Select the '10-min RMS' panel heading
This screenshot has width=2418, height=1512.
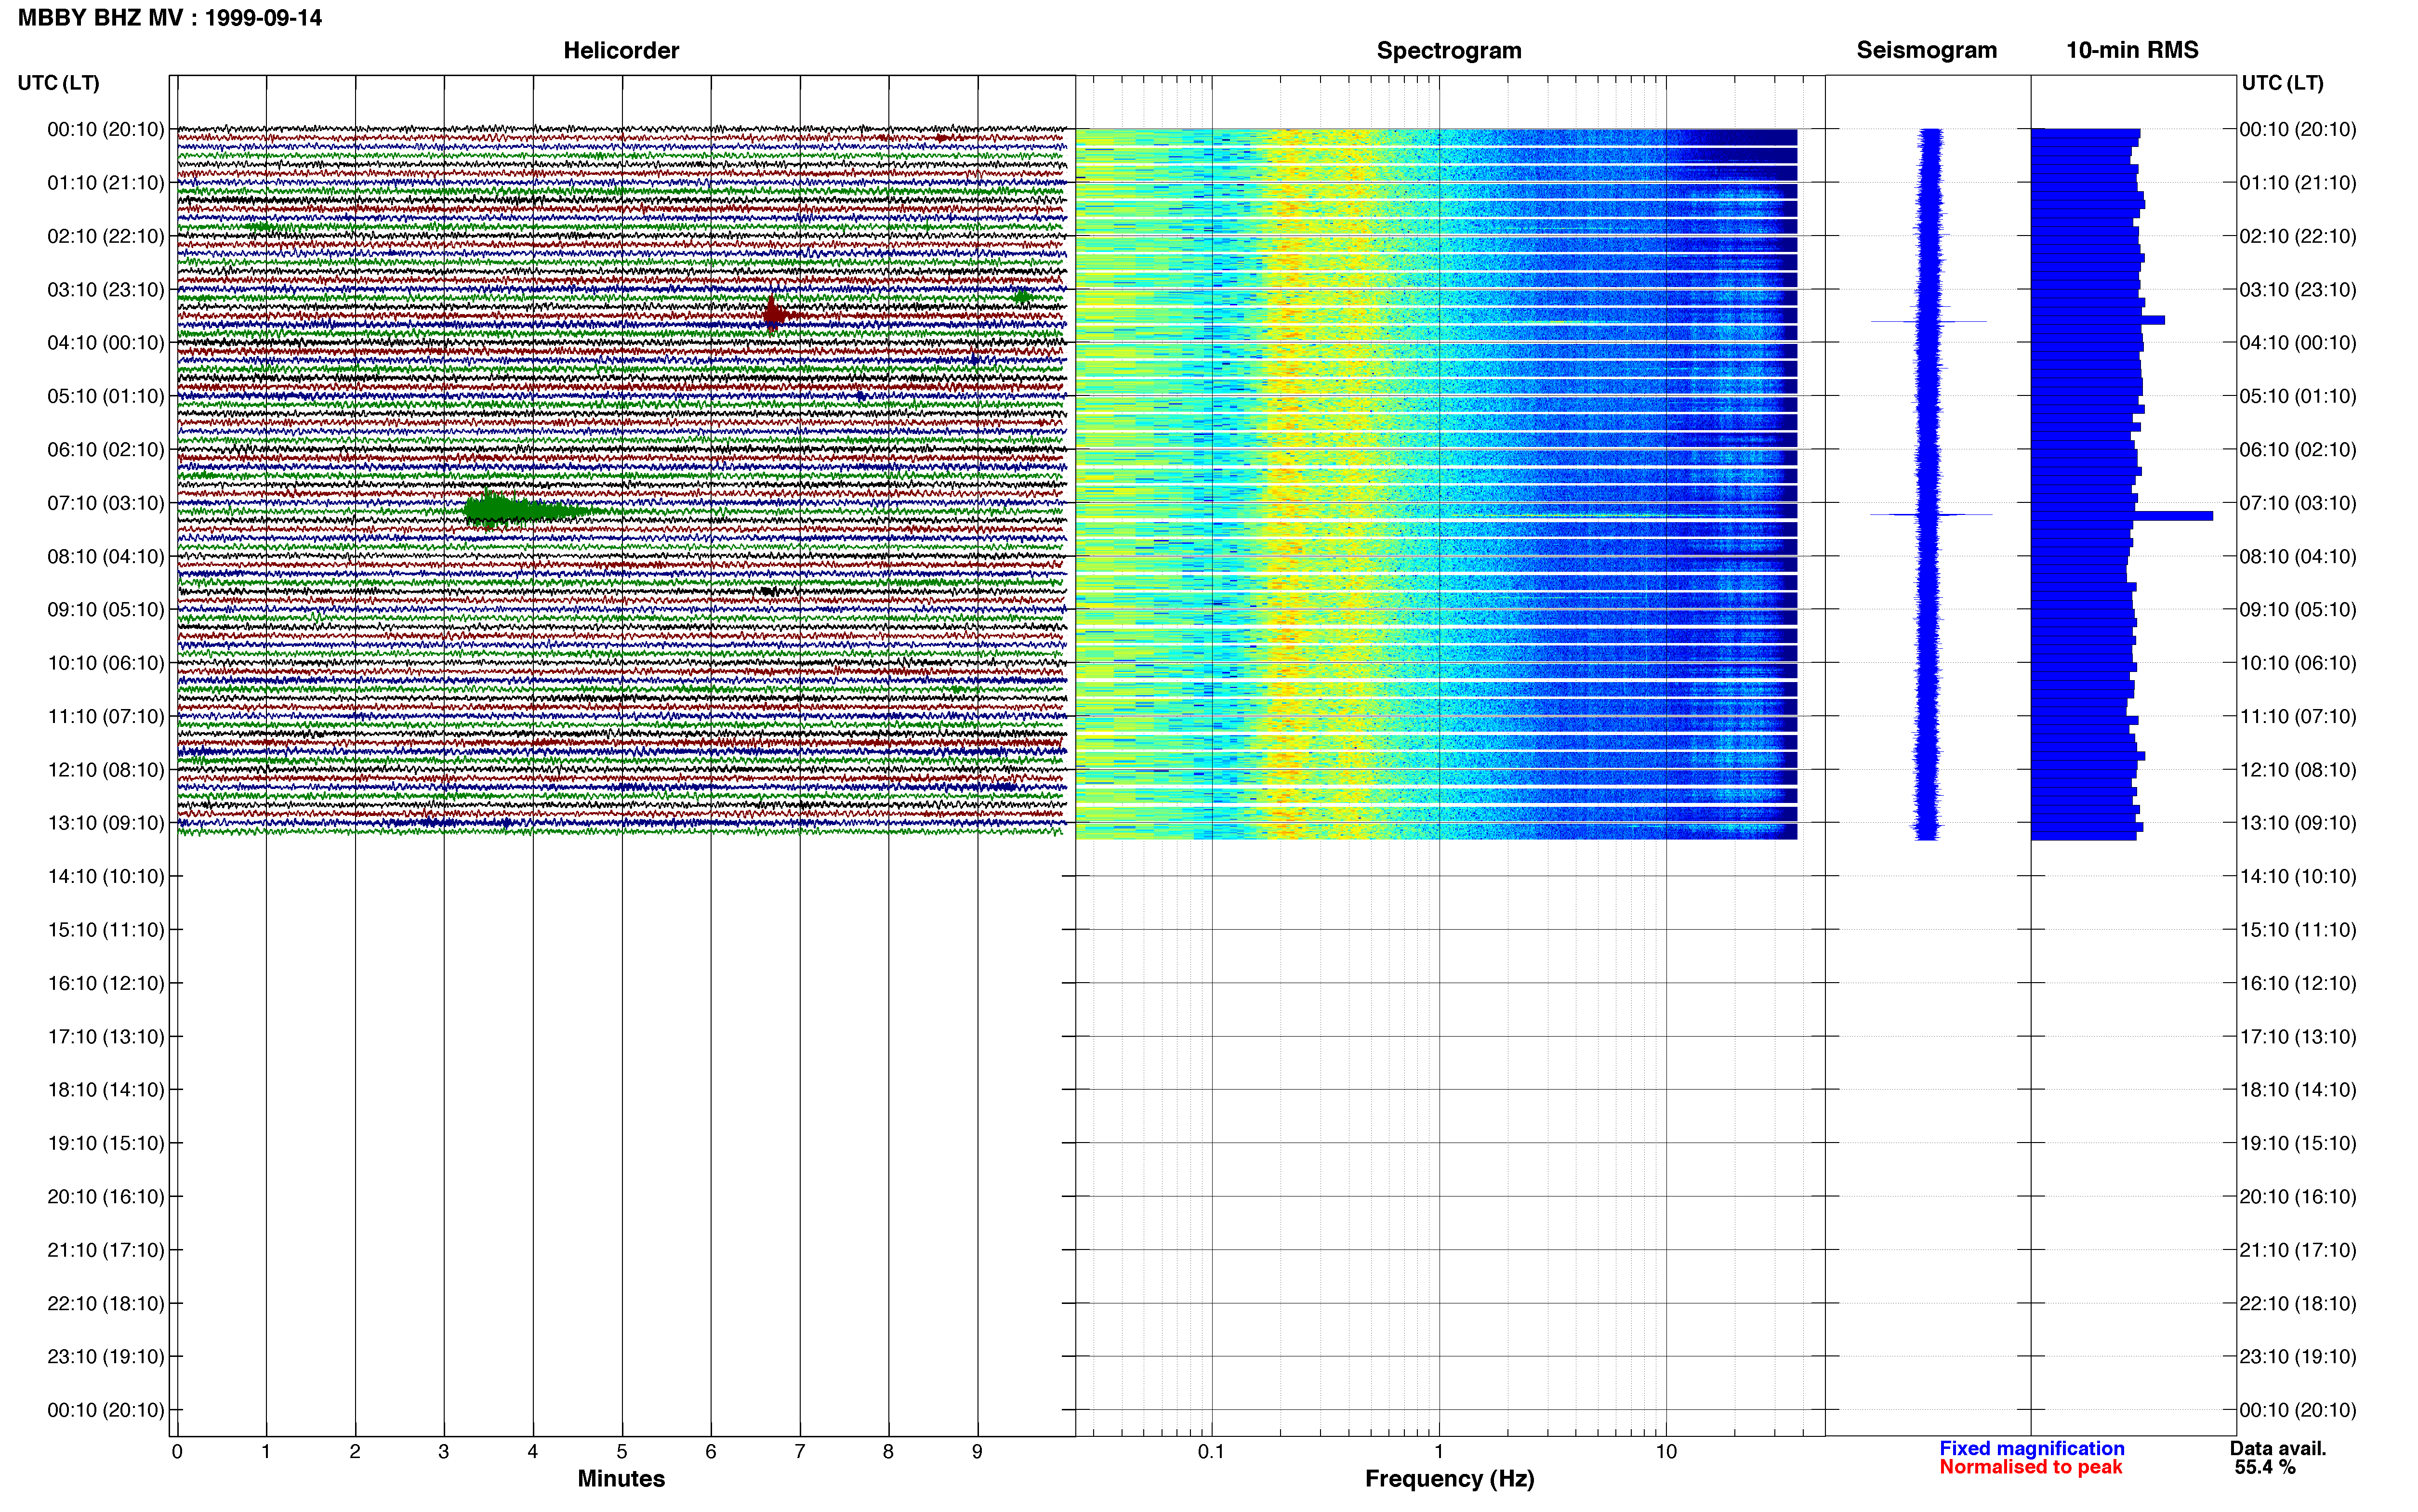click(2132, 50)
